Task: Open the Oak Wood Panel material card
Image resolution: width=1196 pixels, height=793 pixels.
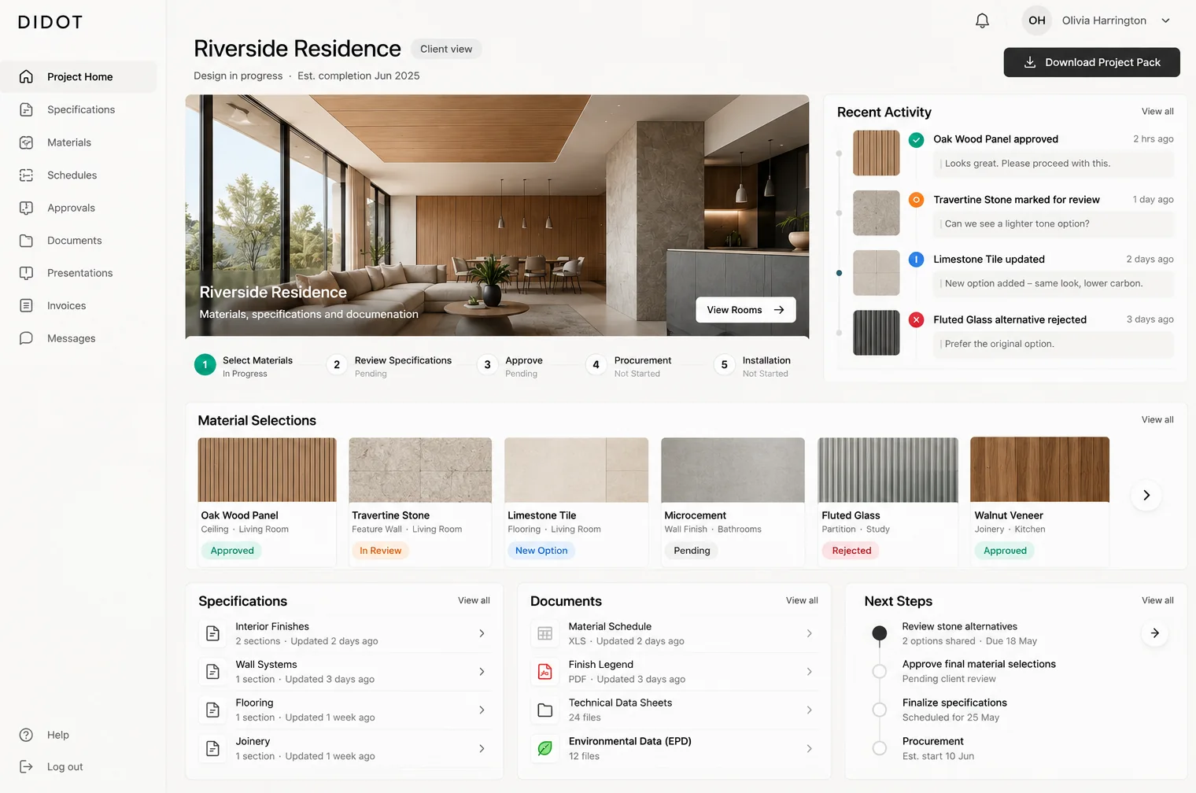Action: 267,500
